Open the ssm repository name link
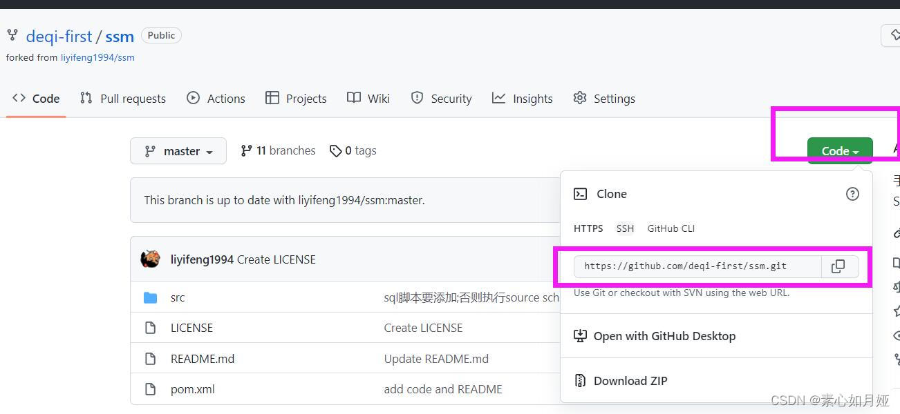 [120, 37]
